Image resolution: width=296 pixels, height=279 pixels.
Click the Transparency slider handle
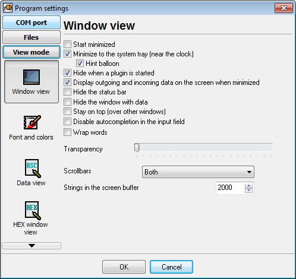pyautogui.click(x=137, y=148)
